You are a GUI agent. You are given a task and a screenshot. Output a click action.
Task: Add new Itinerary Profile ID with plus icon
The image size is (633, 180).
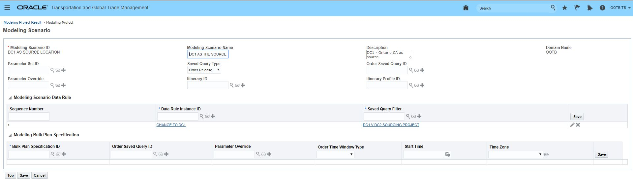pos(422,85)
